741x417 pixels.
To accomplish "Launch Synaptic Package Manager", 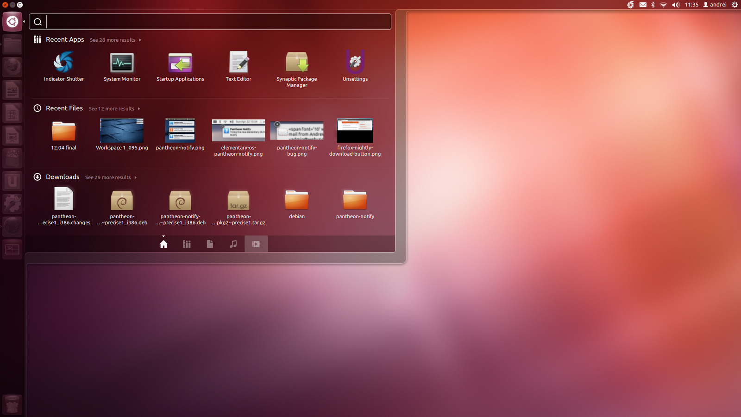I will coord(296,63).
